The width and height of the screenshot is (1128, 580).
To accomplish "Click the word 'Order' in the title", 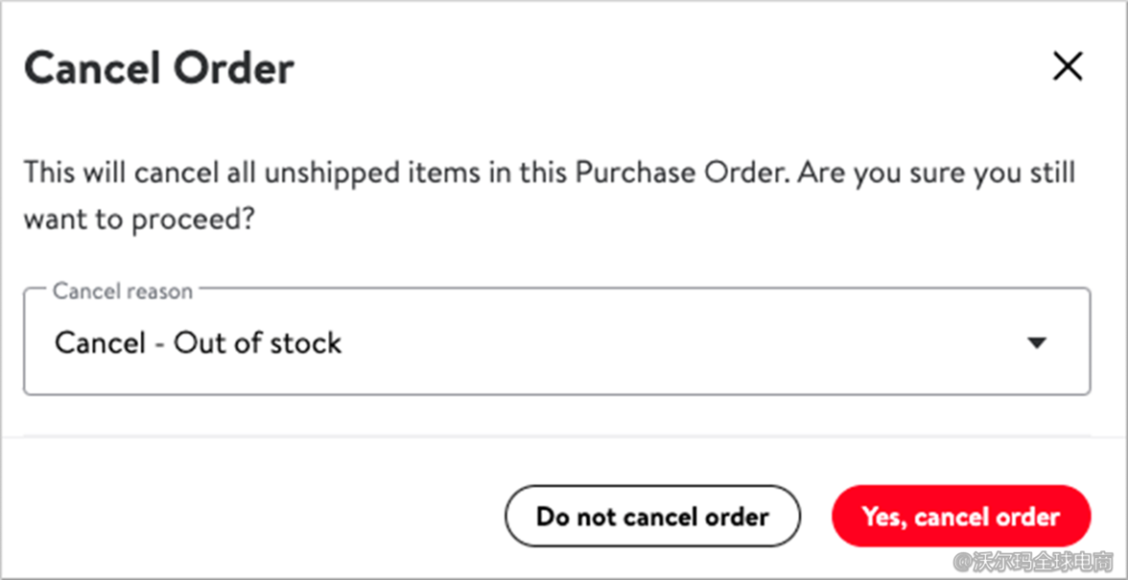I will (237, 68).
